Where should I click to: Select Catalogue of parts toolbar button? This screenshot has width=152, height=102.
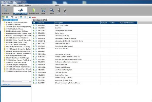(x=20, y=11)
